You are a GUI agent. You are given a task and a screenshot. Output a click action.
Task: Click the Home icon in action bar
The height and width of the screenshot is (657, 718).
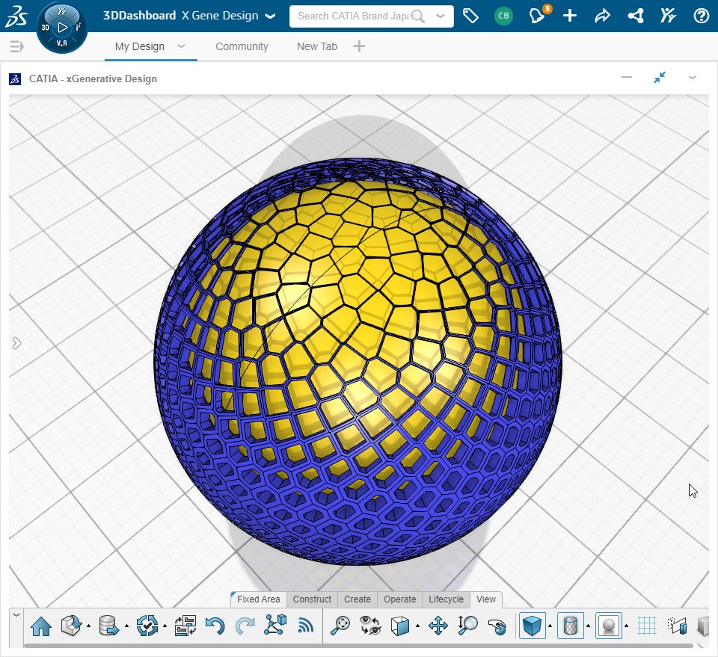41,626
